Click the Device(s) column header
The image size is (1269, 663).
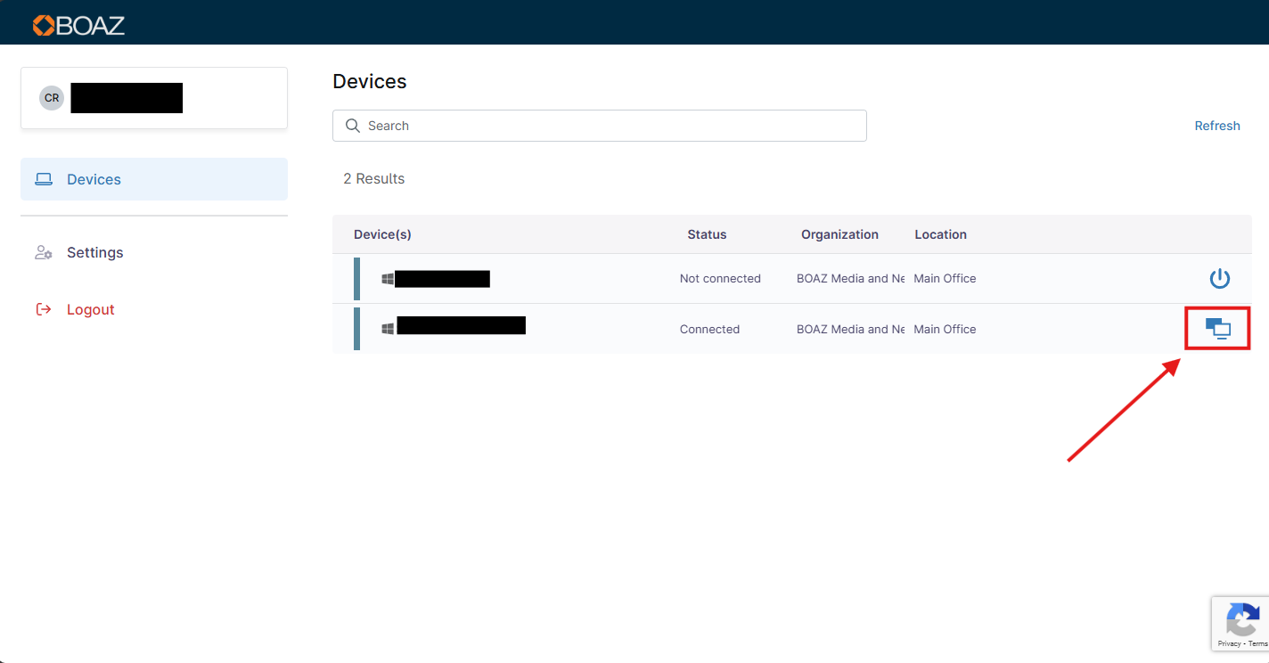click(x=382, y=234)
